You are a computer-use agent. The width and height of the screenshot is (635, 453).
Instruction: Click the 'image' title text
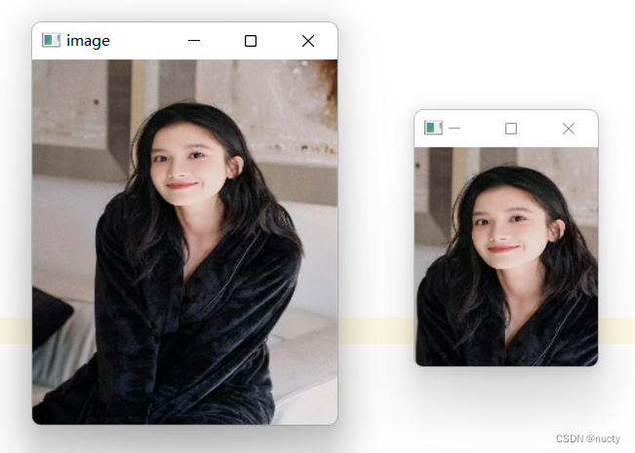tap(88, 41)
